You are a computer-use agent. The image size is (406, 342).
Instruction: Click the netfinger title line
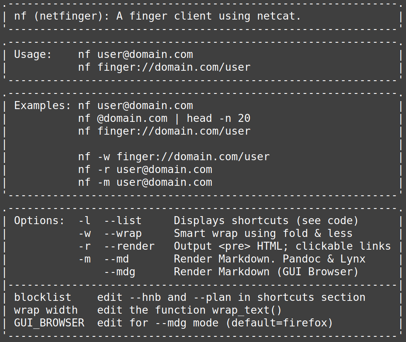coord(157,16)
